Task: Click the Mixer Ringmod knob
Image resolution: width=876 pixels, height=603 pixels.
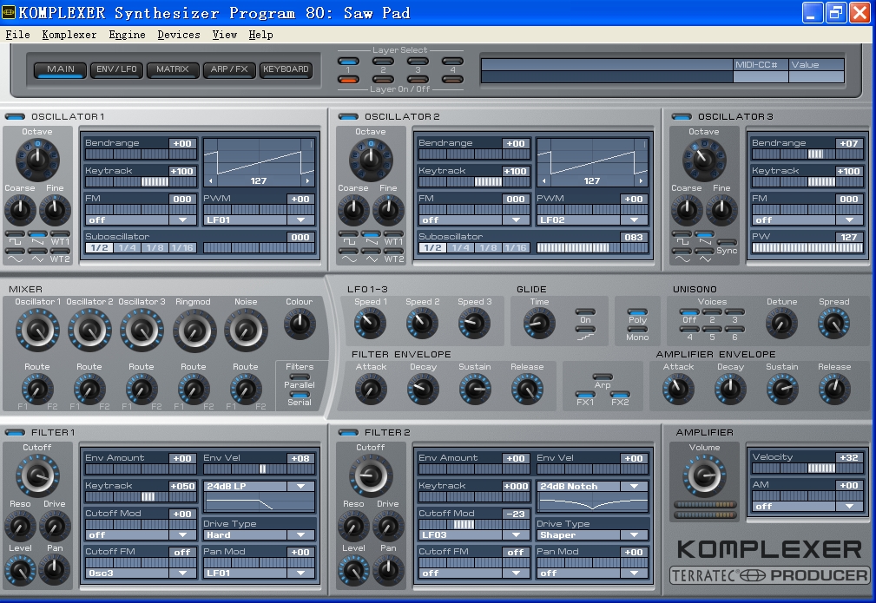Action: coord(194,330)
